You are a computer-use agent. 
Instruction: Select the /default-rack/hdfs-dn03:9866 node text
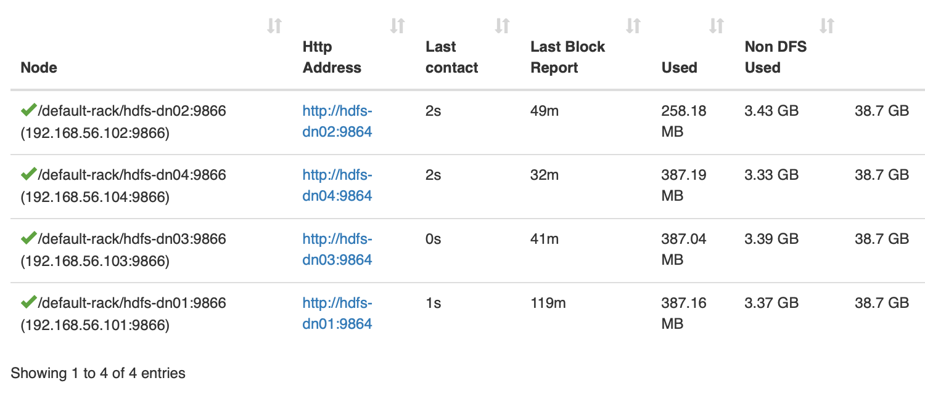132,239
